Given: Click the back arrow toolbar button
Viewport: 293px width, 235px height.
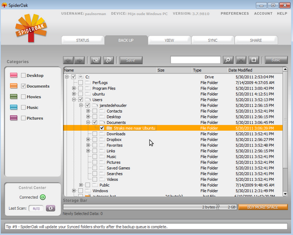Looking at the screenshot, I should click(68, 60).
